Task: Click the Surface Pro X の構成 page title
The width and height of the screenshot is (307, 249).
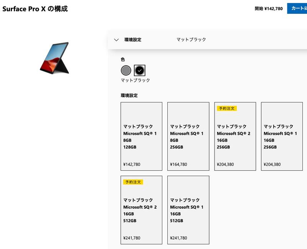Action: (x=35, y=9)
